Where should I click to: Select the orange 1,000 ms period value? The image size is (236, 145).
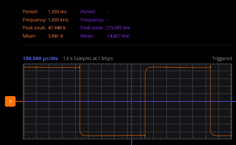pos(57,11)
